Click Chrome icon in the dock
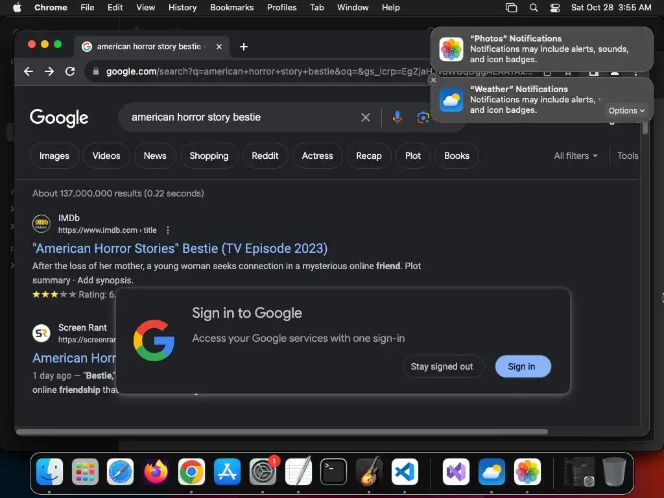664x498 pixels. (191, 471)
